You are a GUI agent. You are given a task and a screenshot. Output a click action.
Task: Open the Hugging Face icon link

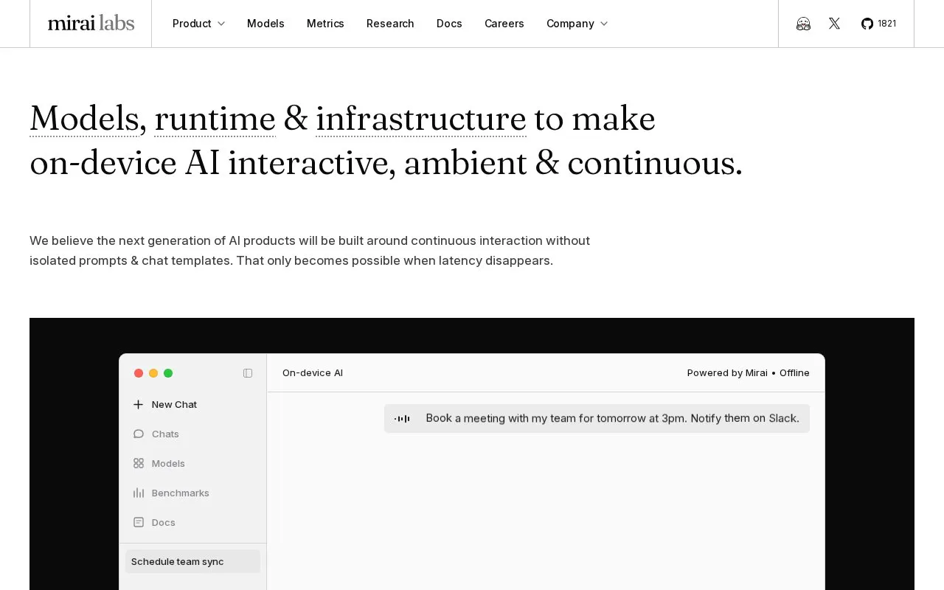pyautogui.click(x=803, y=24)
